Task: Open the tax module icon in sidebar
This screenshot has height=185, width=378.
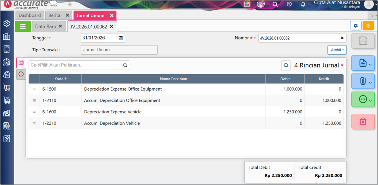Action: [7, 126]
